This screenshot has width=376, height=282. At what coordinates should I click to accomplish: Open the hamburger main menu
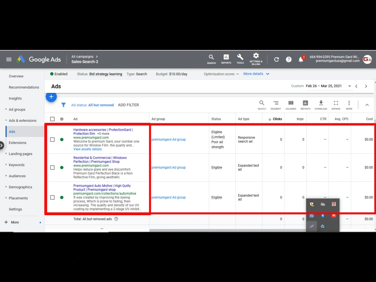click(9, 59)
